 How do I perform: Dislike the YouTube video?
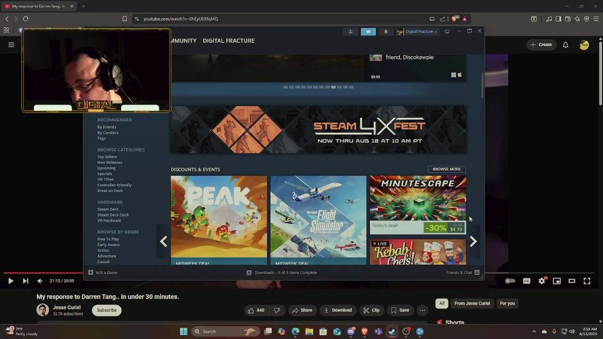pos(277,310)
